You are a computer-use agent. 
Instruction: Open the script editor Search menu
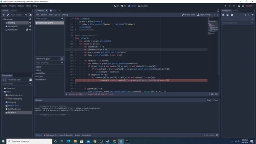point(44,15)
